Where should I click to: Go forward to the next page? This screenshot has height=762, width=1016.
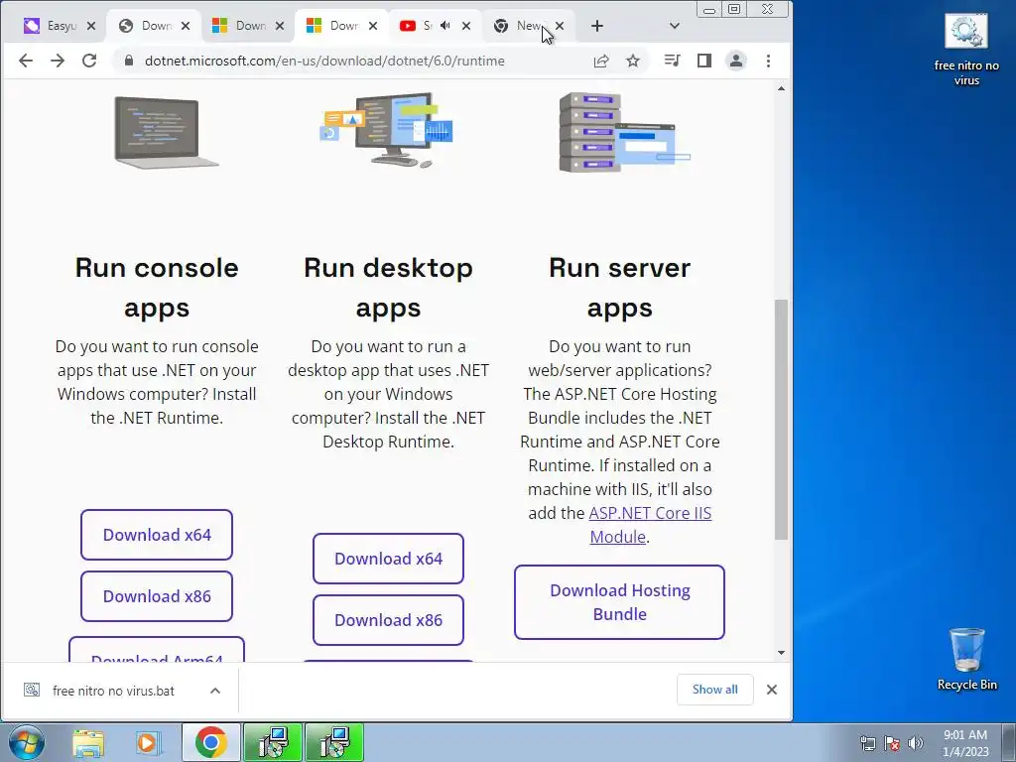click(x=58, y=61)
